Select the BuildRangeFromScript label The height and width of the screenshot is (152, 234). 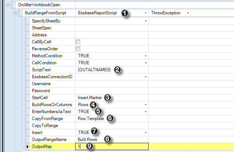coord(45,13)
